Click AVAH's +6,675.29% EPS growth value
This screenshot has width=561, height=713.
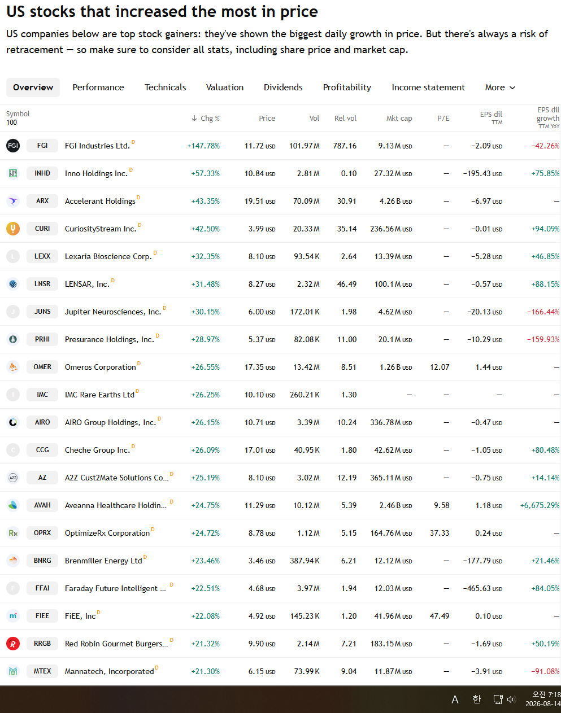tap(540, 505)
